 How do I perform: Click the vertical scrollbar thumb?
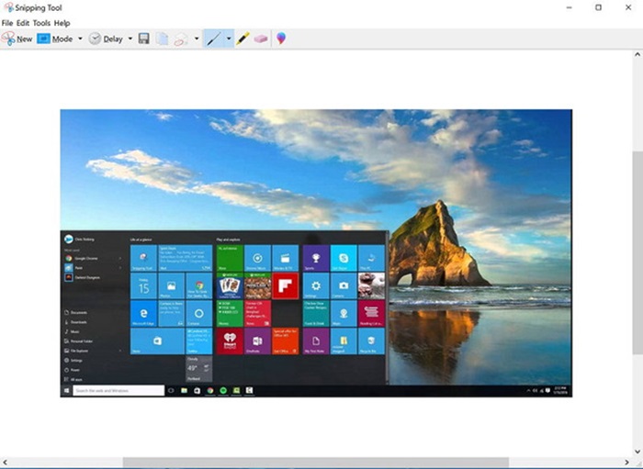point(637,248)
